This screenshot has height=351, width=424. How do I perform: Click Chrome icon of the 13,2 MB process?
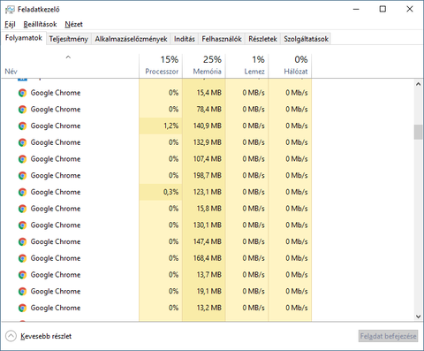(22, 308)
